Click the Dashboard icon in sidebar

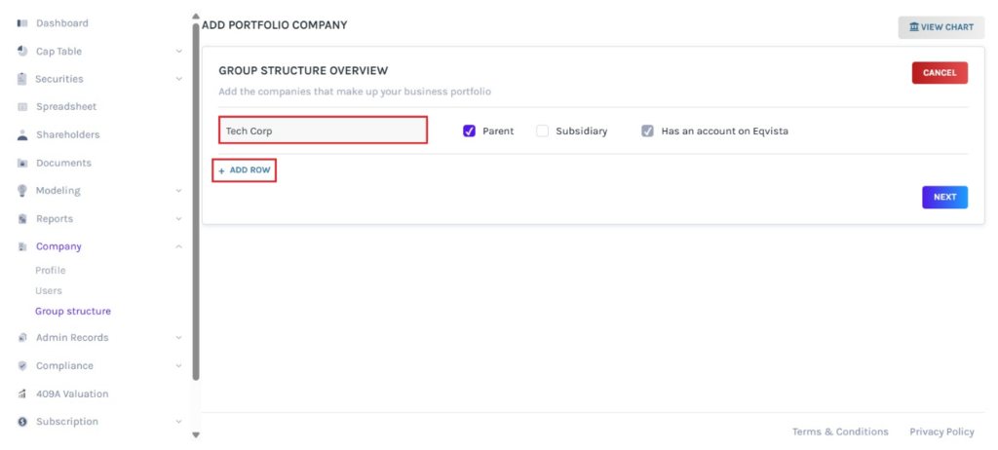(x=21, y=23)
